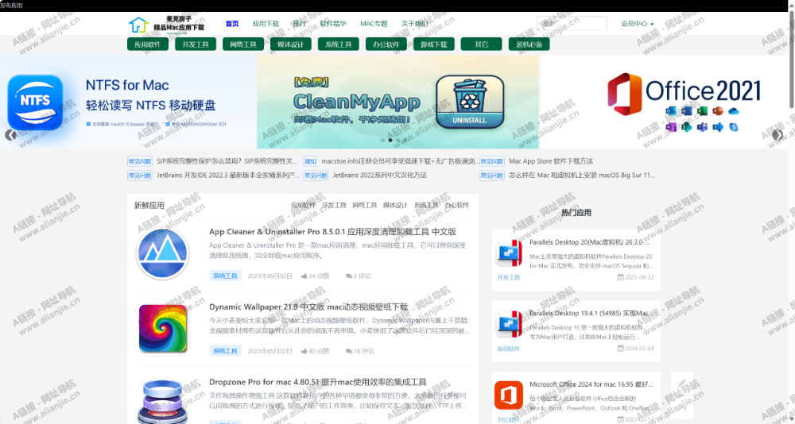Expand the 会员中心 dropdown
Screen dimensions: 795x424
(638, 23)
